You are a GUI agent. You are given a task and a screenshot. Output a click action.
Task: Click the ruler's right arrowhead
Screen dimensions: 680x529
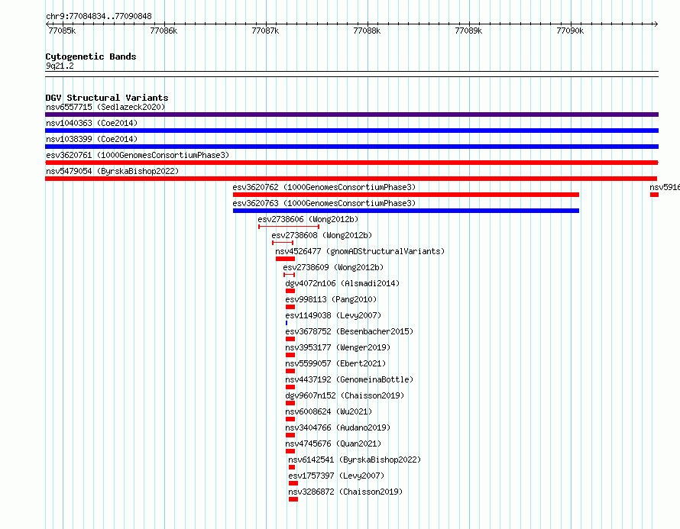point(656,24)
